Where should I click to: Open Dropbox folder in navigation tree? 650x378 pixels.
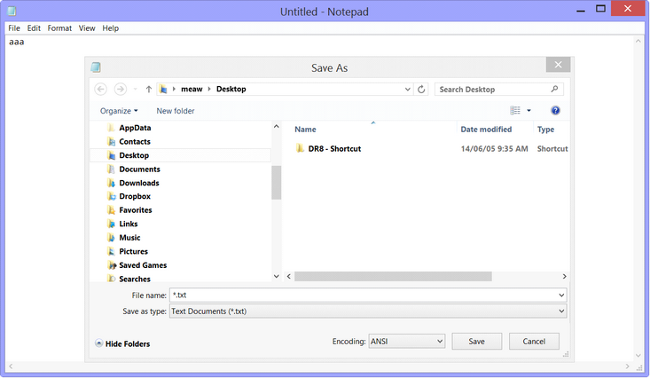[134, 196]
